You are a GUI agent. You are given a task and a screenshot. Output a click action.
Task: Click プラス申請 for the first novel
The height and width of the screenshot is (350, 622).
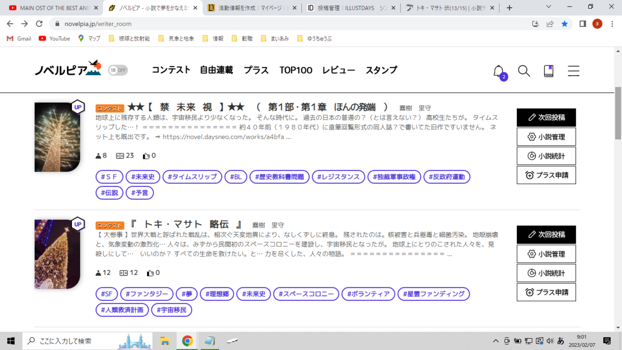pyautogui.click(x=546, y=175)
